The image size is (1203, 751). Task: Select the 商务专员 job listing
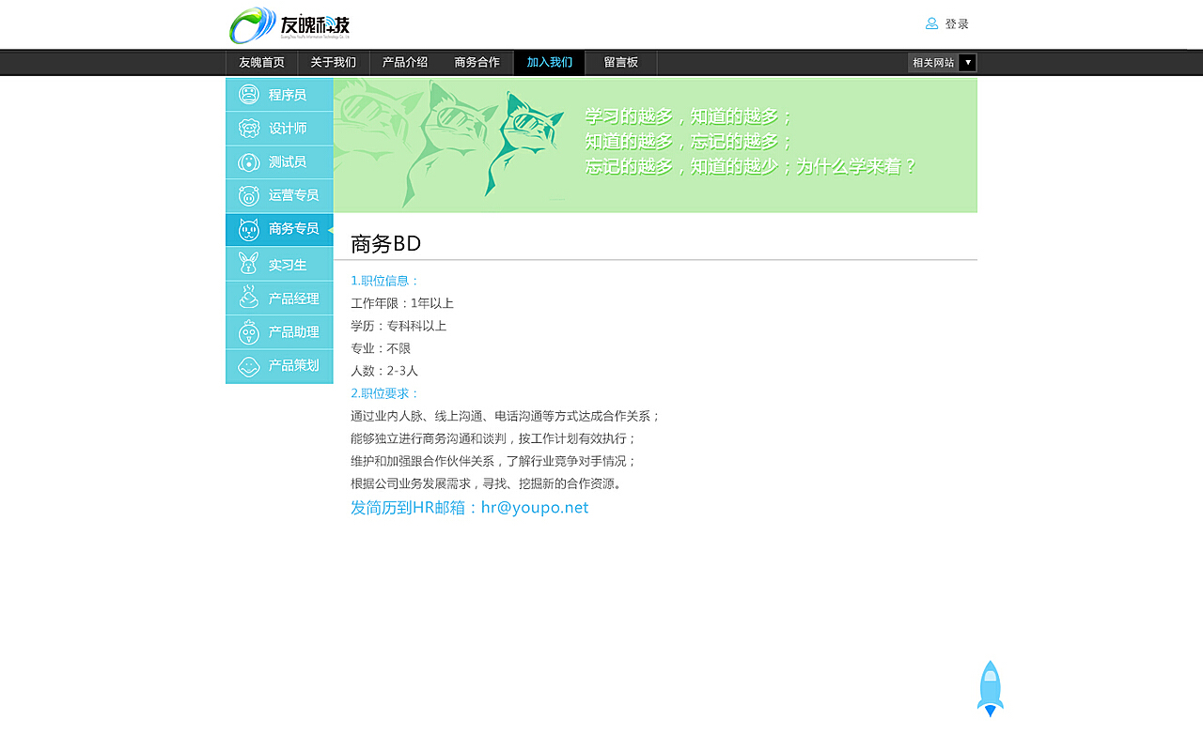pyautogui.click(x=279, y=229)
